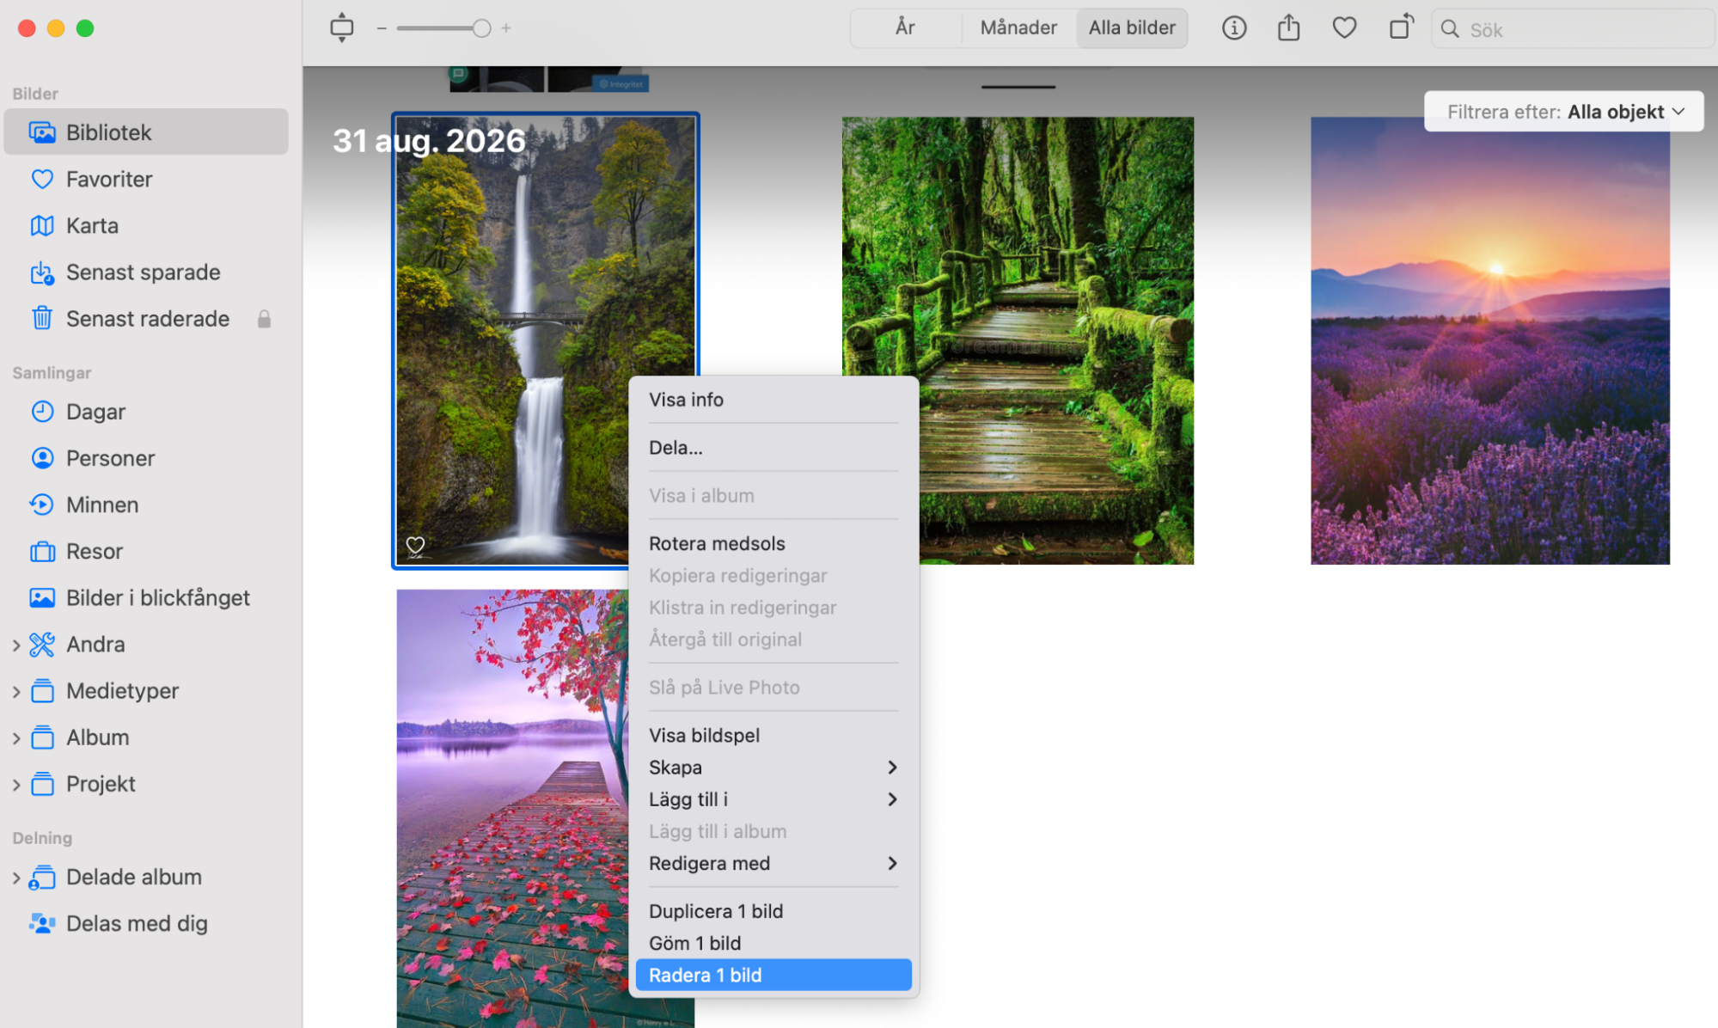Image resolution: width=1718 pixels, height=1028 pixels.
Task: Open Karta in the sidebar
Action: click(146, 225)
